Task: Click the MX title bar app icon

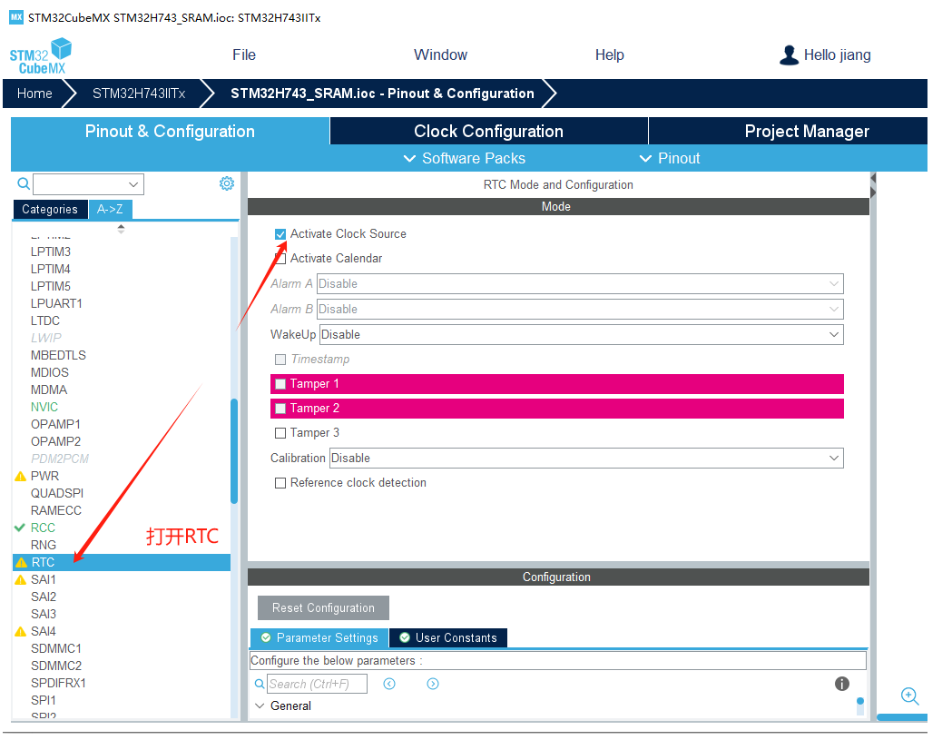Action: 16,17
